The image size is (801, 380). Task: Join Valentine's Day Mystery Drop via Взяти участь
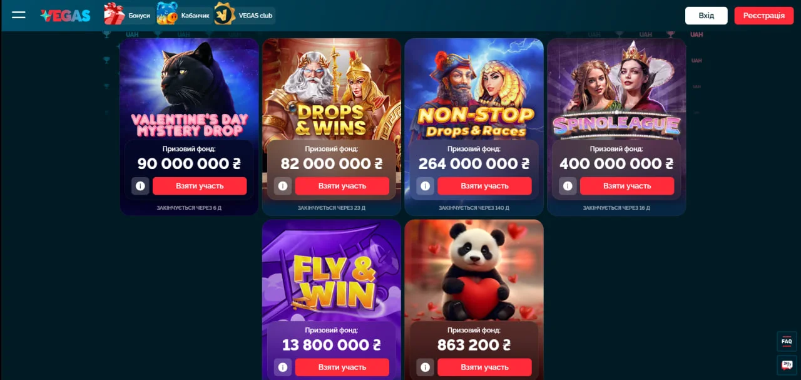[x=200, y=186]
